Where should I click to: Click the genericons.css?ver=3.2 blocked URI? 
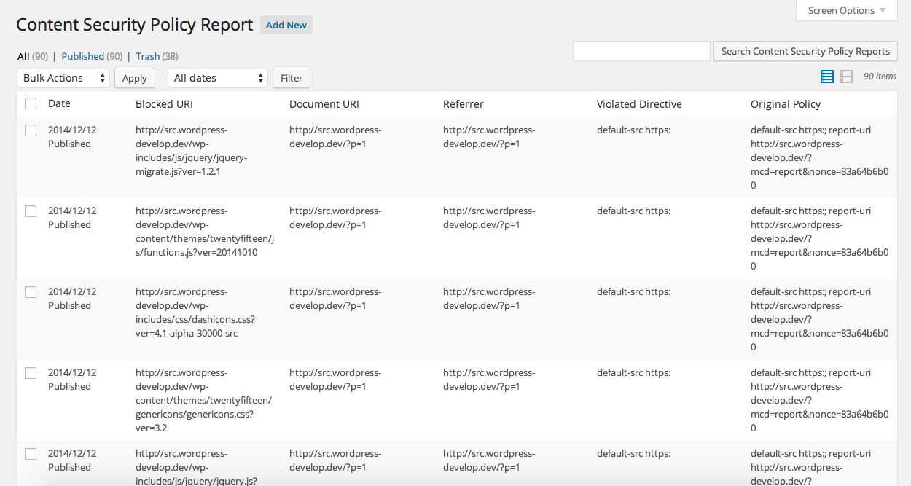pos(204,400)
